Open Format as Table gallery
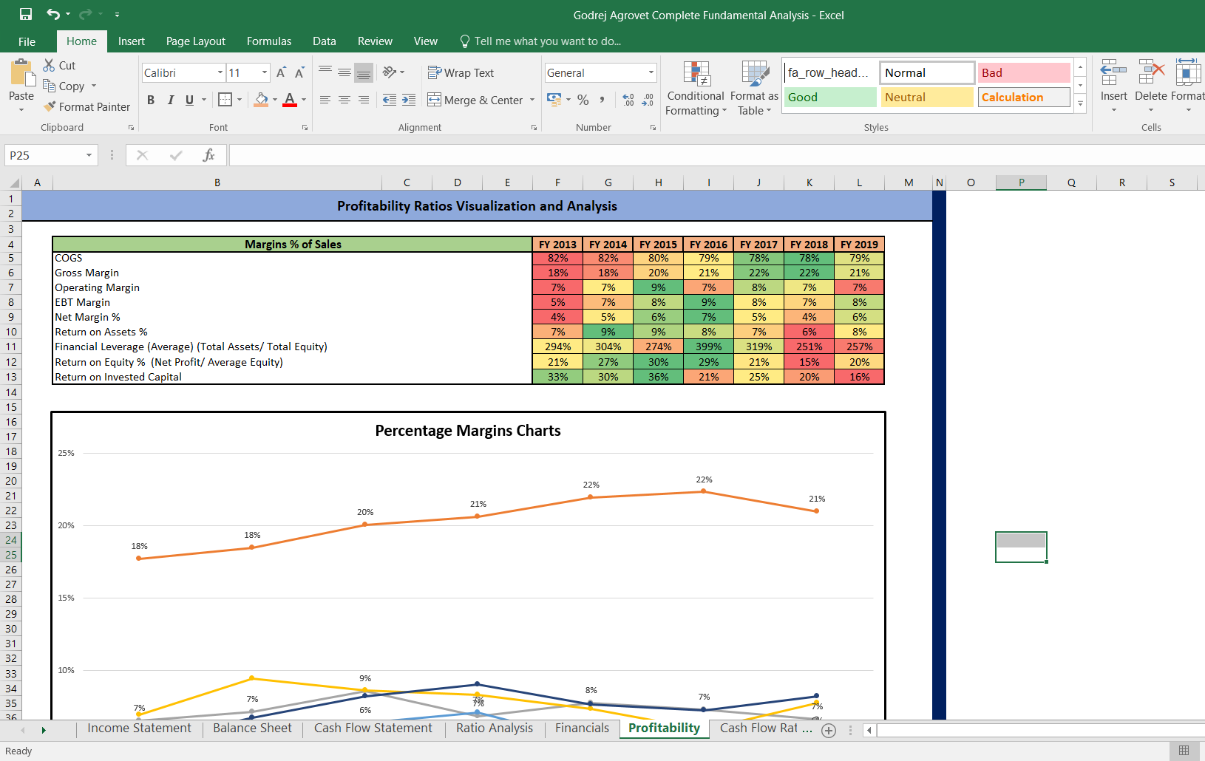This screenshot has height=761, width=1205. (754, 88)
